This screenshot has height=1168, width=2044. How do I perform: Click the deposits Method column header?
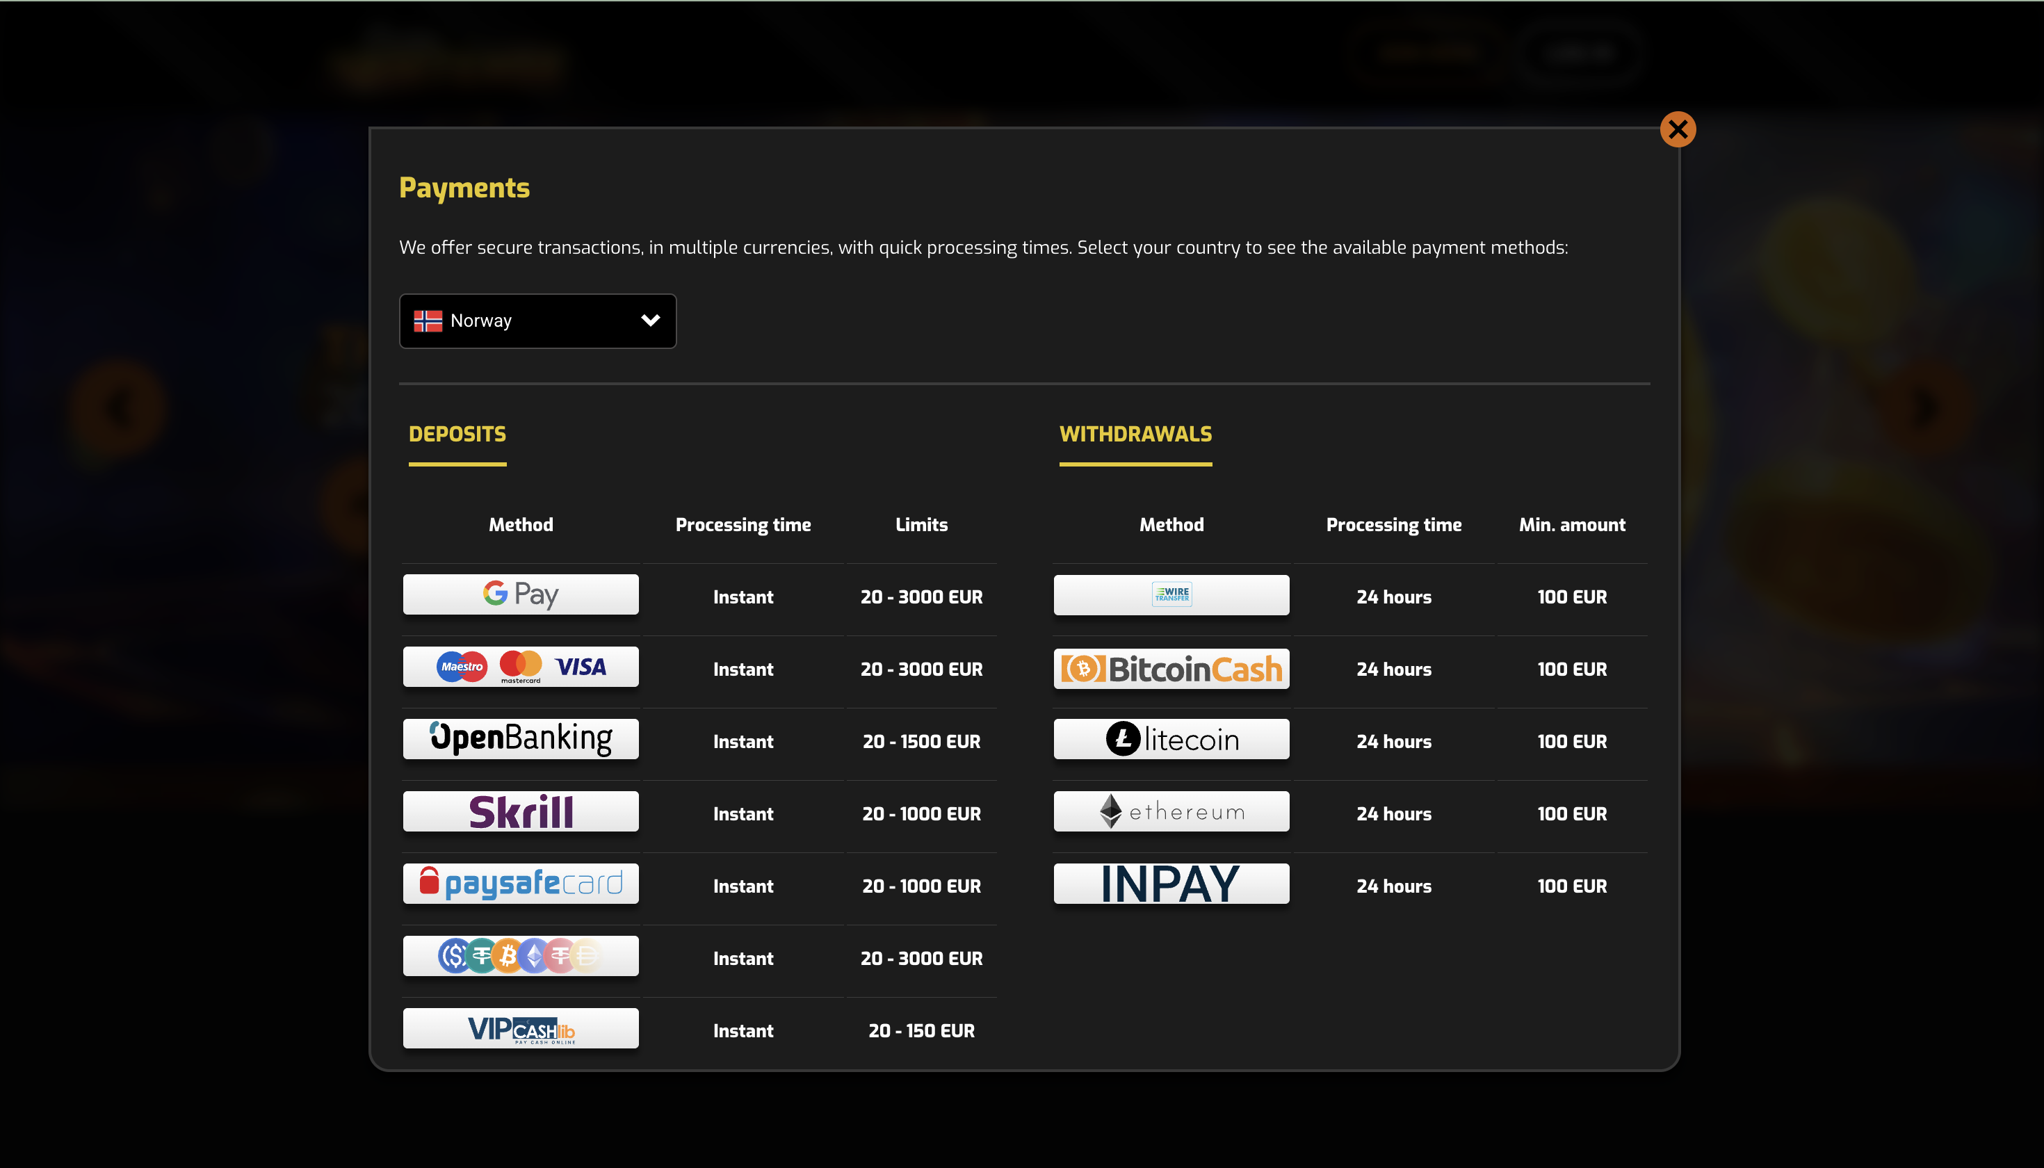coord(521,525)
